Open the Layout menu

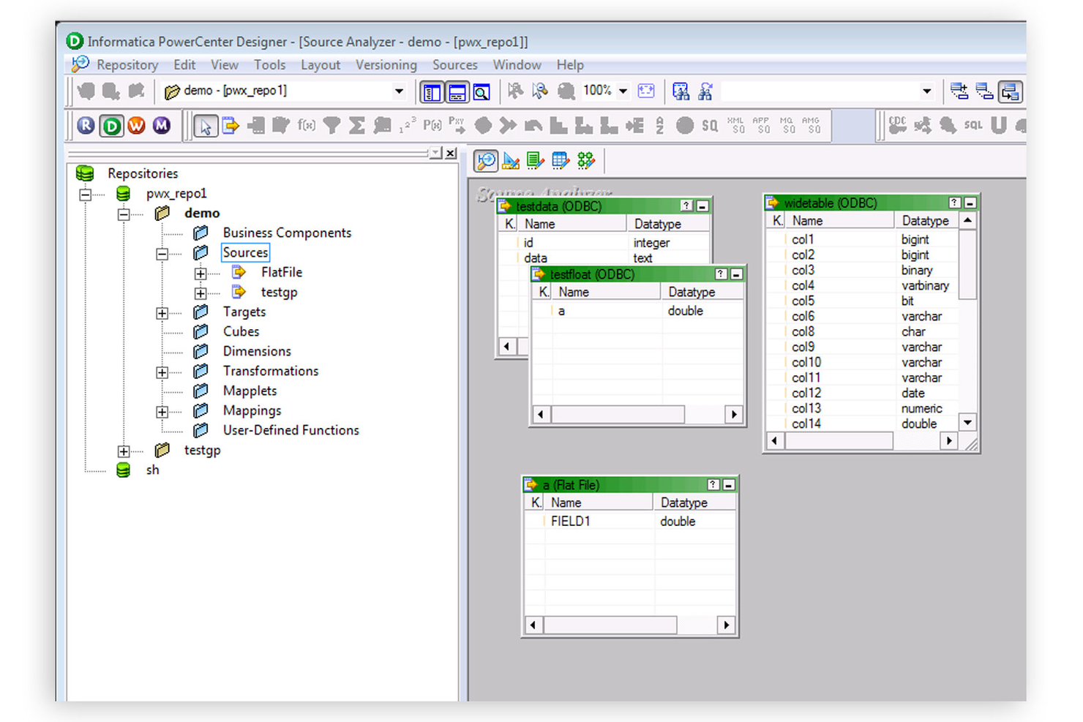point(321,65)
